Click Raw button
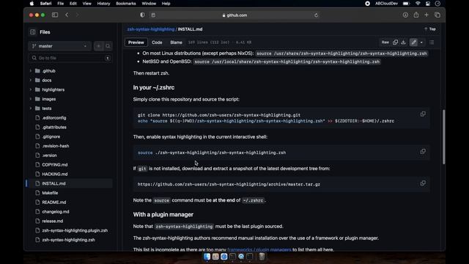Viewport: 469px width, 264px height. pyautogui.click(x=385, y=43)
